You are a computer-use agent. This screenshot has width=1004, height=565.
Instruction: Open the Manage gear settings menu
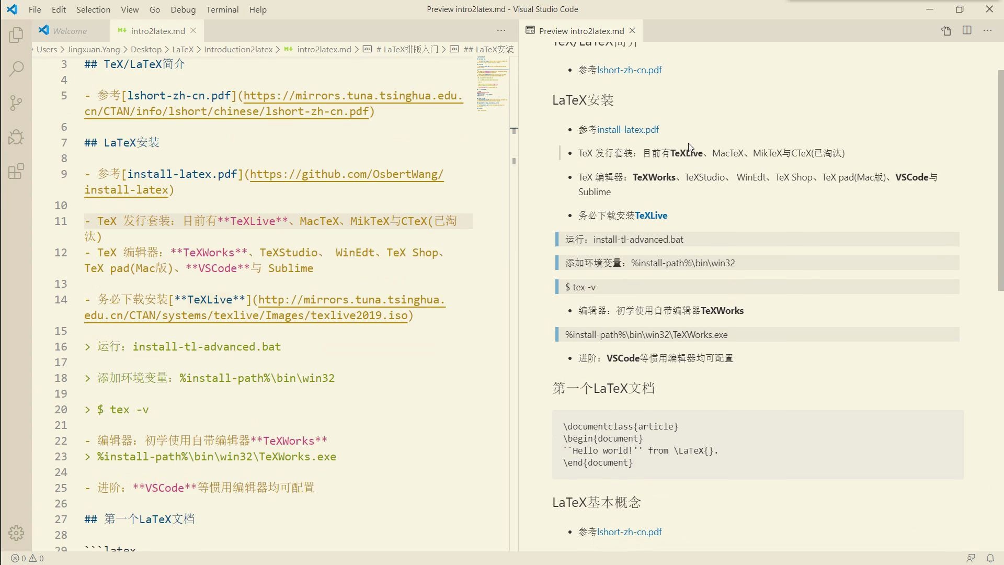[16, 533]
